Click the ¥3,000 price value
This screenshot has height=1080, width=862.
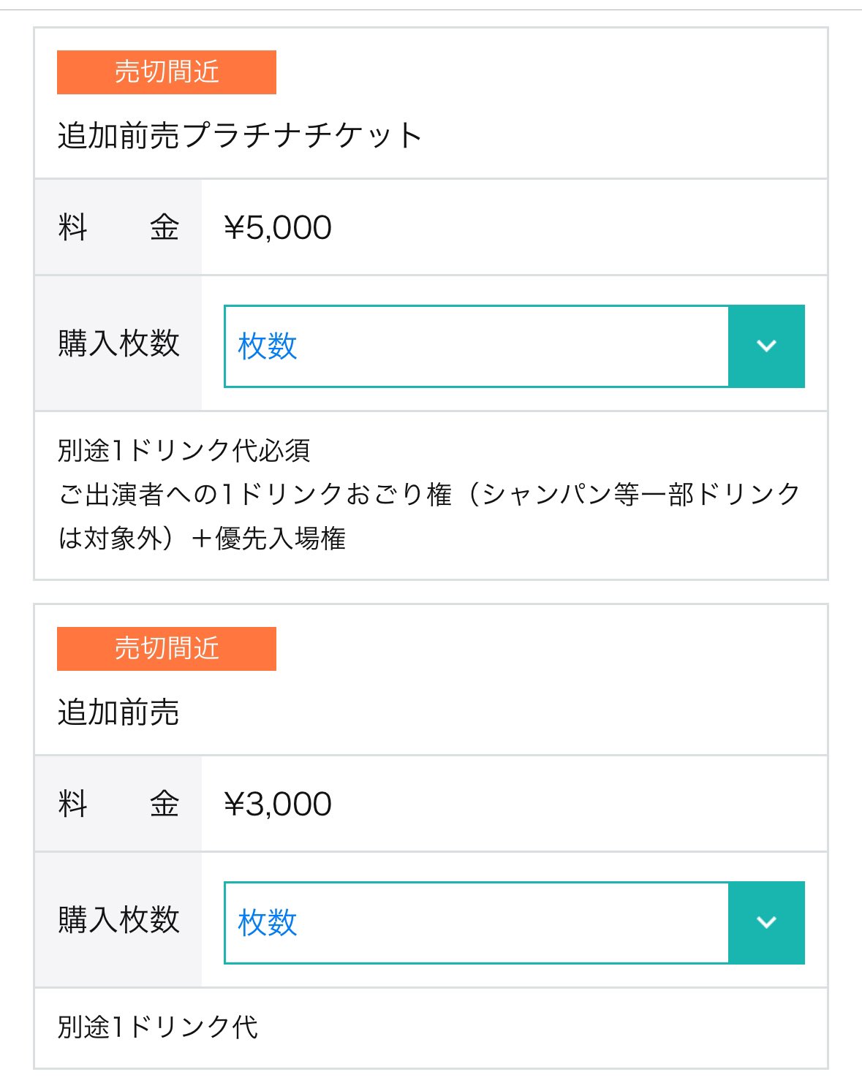tap(278, 805)
